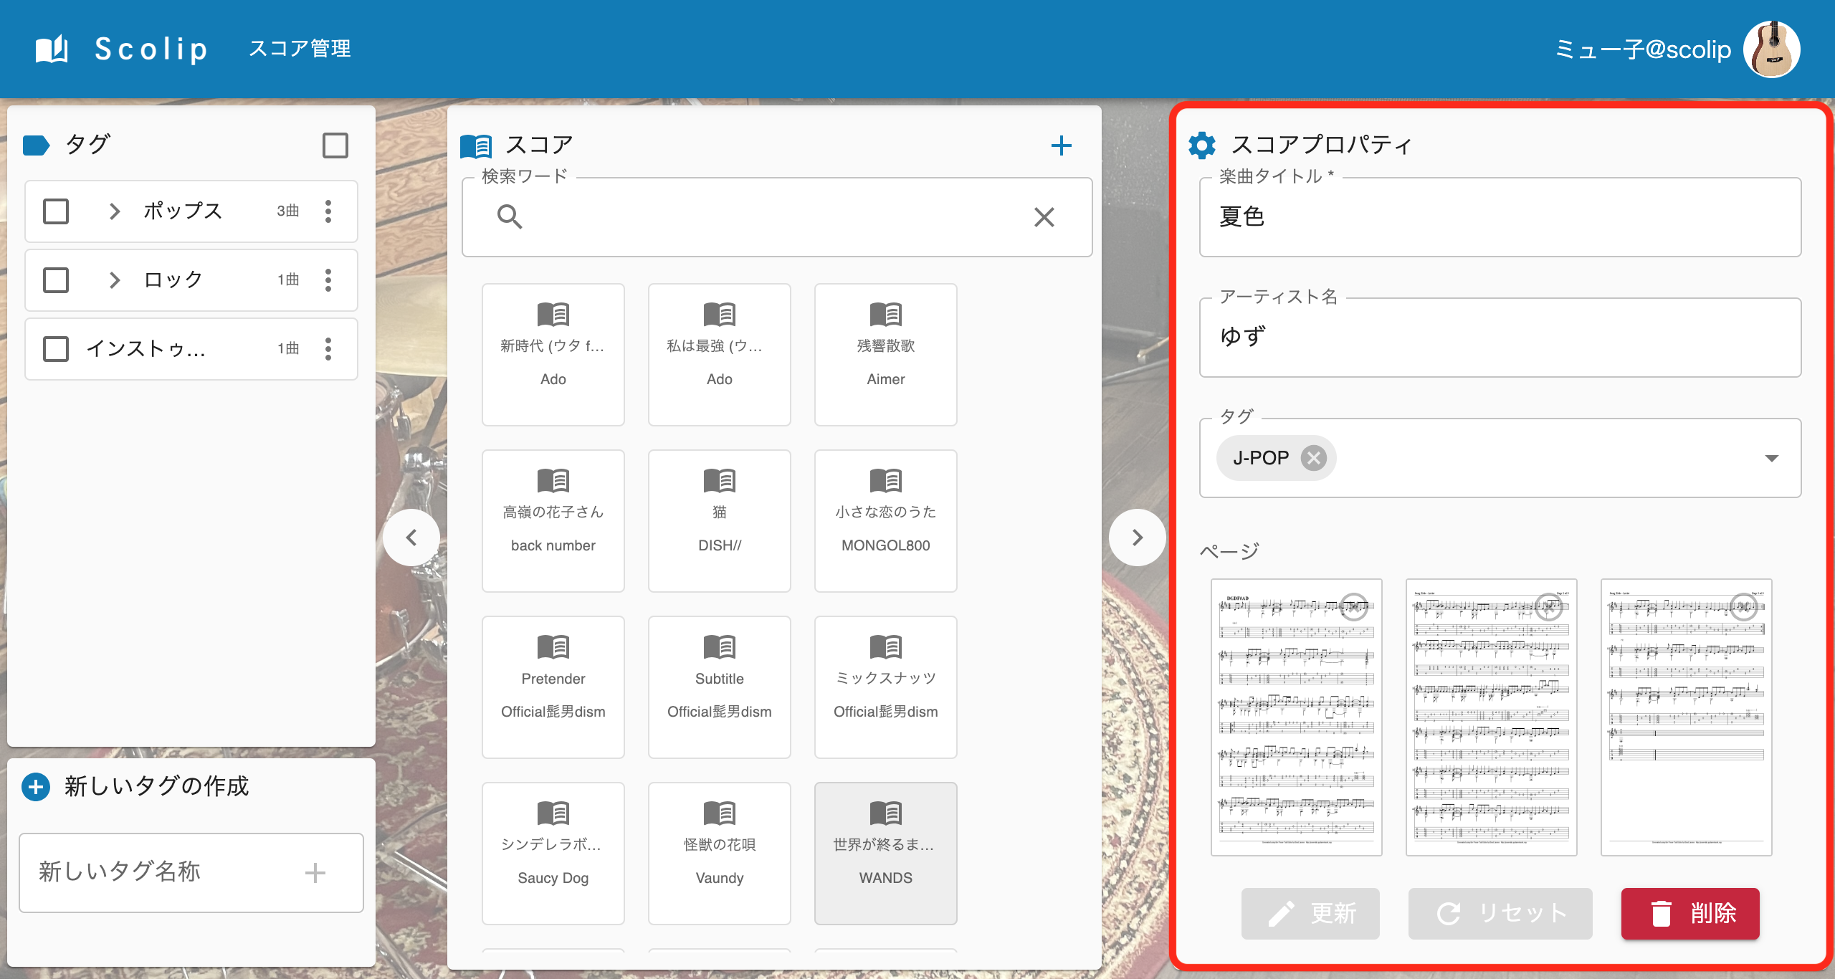Viewport: 1835px width, 979px height.
Task: Click the ミュー子@scolip username
Action: (1643, 49)
